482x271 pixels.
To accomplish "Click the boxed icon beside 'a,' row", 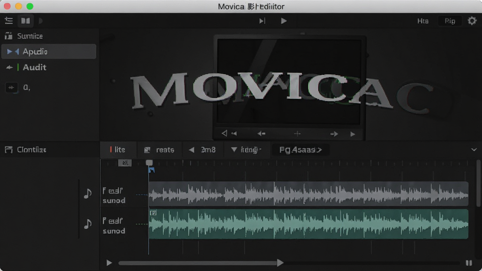I will 11,88.
